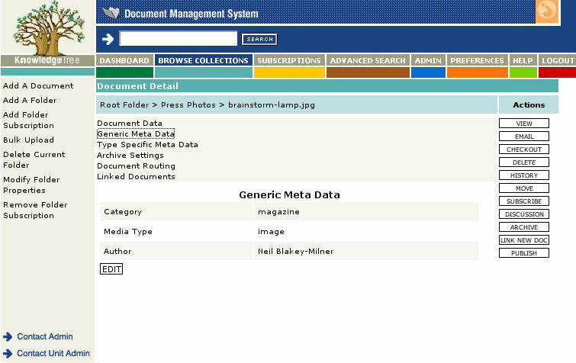This screenshot has width=576, height=363.
Task: Click the Publish action button
Action: pos(523,253)
